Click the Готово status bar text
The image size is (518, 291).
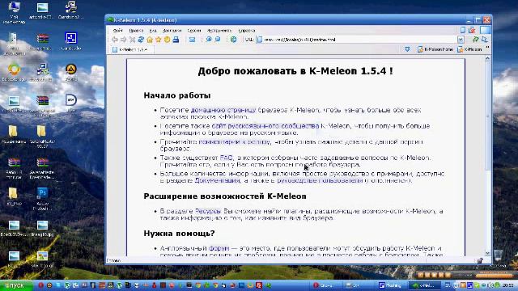tap(113, 260)
